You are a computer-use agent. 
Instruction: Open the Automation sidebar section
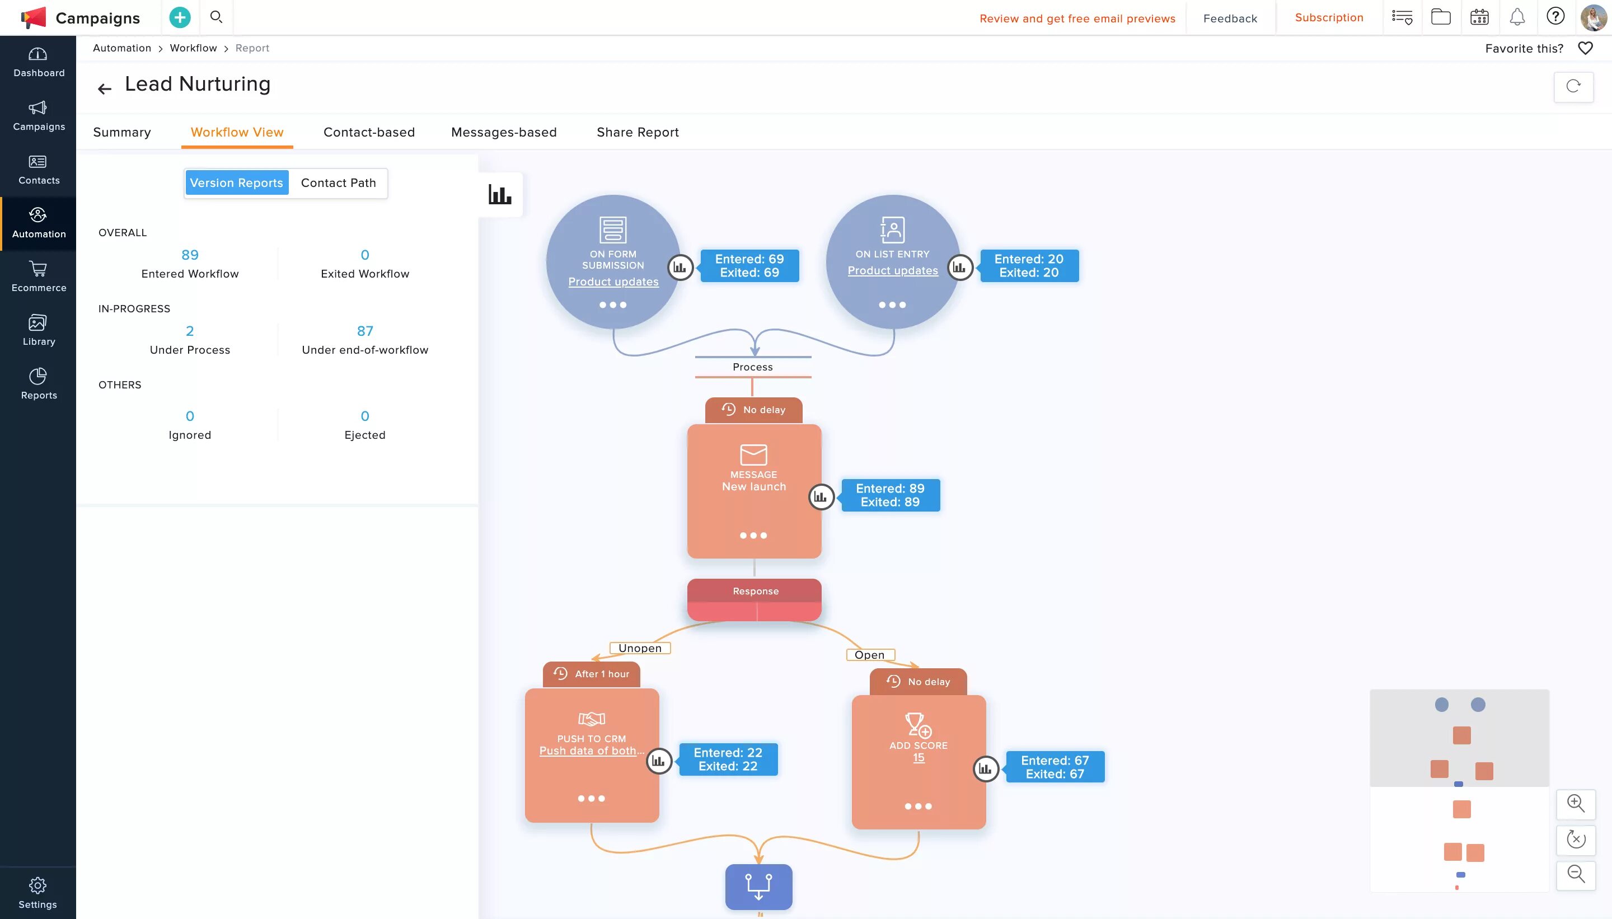(39, 223)
